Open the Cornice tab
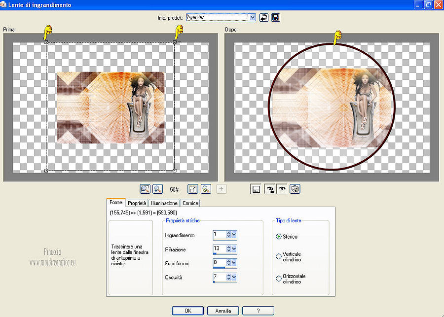 point(190,203)
